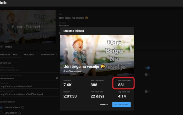
Task: Click the Stream Finished preview thumbnail in background
Action: click(x=28, y=27)
